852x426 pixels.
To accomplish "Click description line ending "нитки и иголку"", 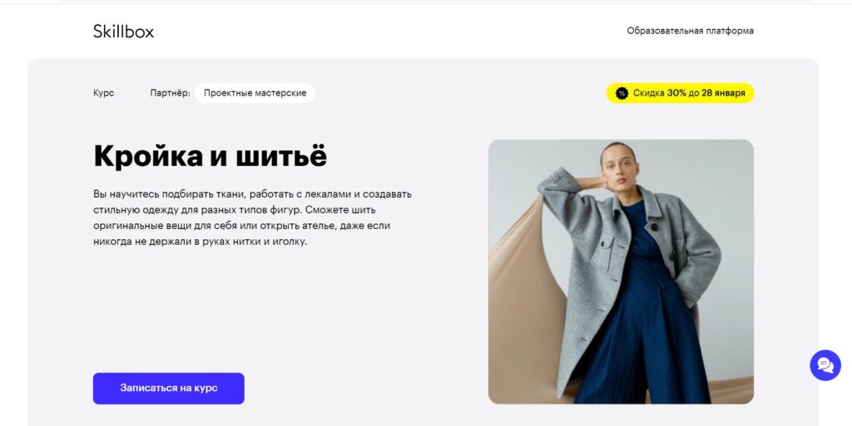I will point(200,242).
